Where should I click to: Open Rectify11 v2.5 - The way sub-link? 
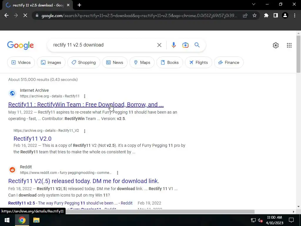(x=70, y=203)
